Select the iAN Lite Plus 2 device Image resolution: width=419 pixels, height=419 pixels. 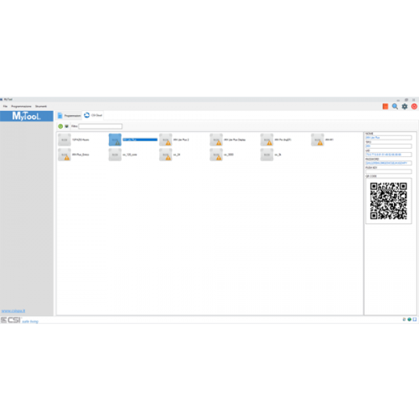pyautogui.click(x=166, y=140)
